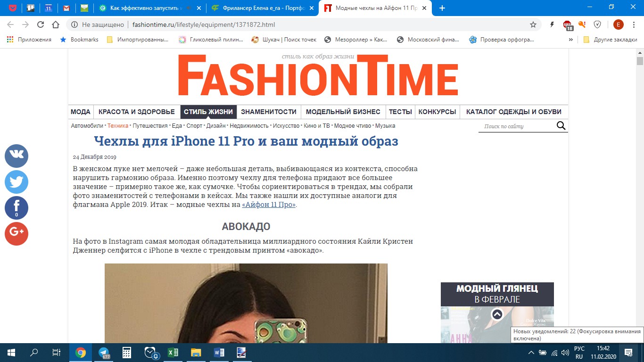The height and width of the screenshot is (362, 644).
Task: Click the FashionTime logo
Action: click(318, 75)
